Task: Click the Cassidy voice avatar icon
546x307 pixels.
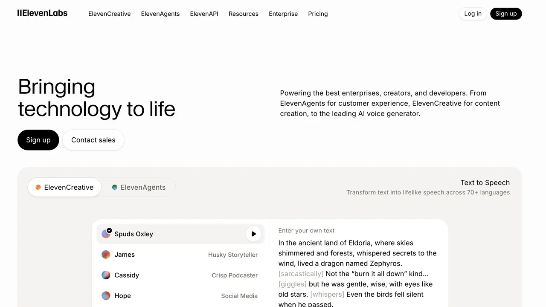Action: click(x=106, y=275)
